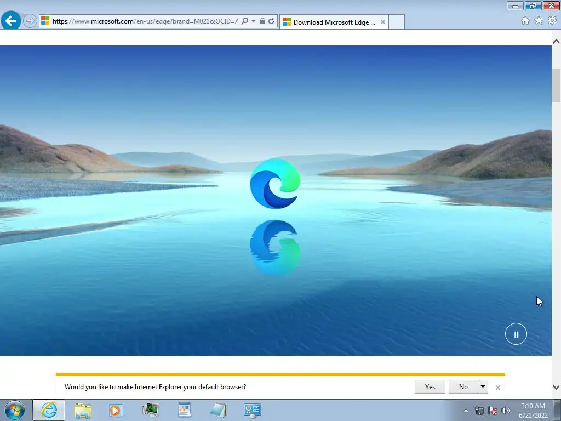
Task: Open the address bar autocomplete dropdown arrow
Action: pos(253,21)
